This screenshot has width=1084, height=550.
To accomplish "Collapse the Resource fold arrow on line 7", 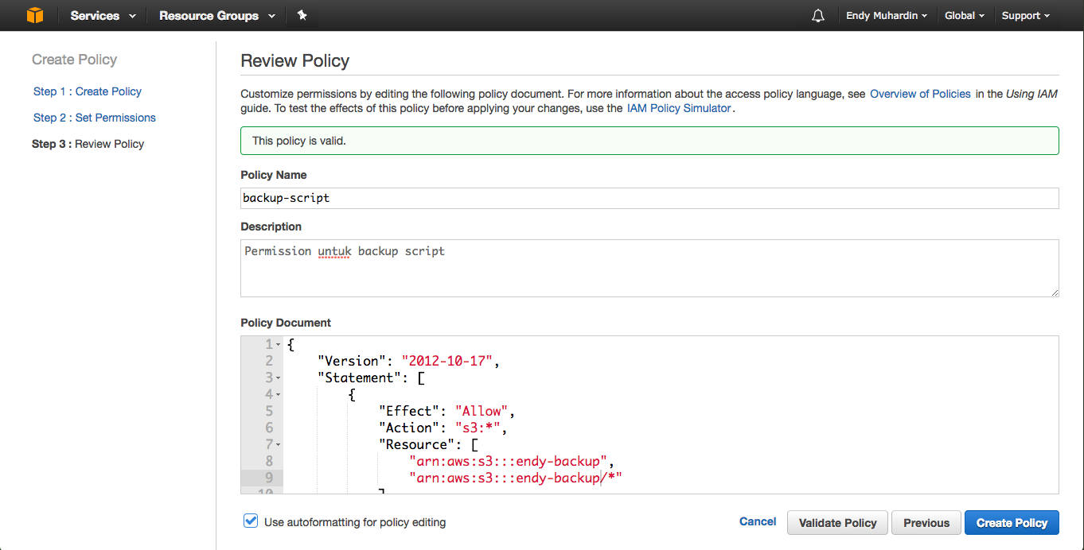I will coord(279,445).
